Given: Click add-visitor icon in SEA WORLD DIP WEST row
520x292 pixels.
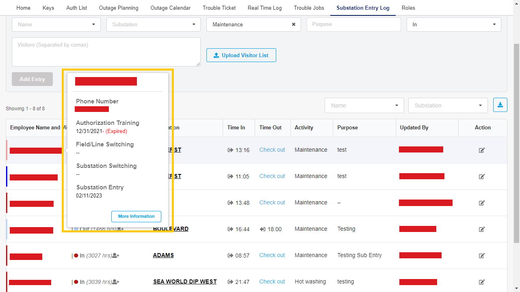Looking at the screenshot, I should [116, 282].
